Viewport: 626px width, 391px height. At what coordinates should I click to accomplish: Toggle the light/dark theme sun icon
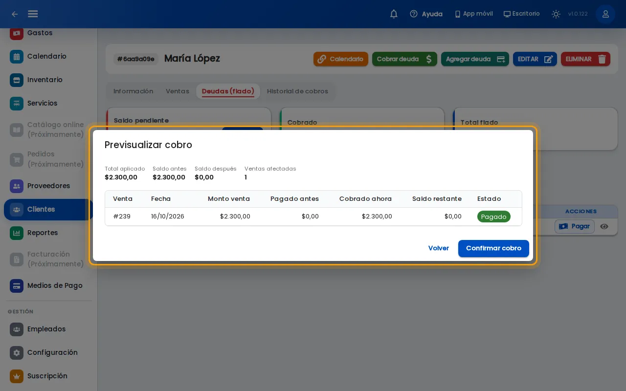[556, 14]
